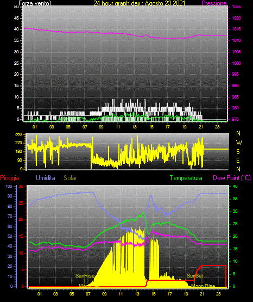Image resolution: width=253 pixels, height=302 pixels.
Task: Click hour 21 on bottom graph axis
Action: pyautogui.click(x=202, y=294)
